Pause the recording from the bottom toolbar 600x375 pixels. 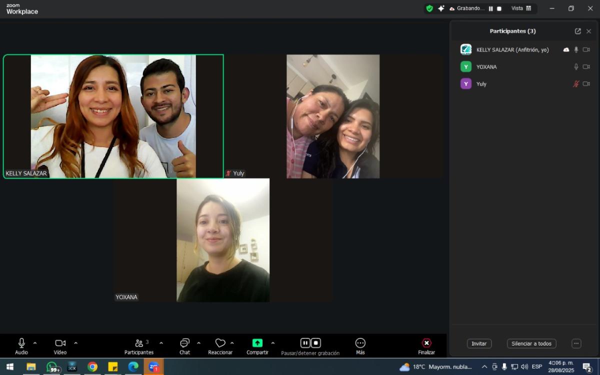coord(305,343)
